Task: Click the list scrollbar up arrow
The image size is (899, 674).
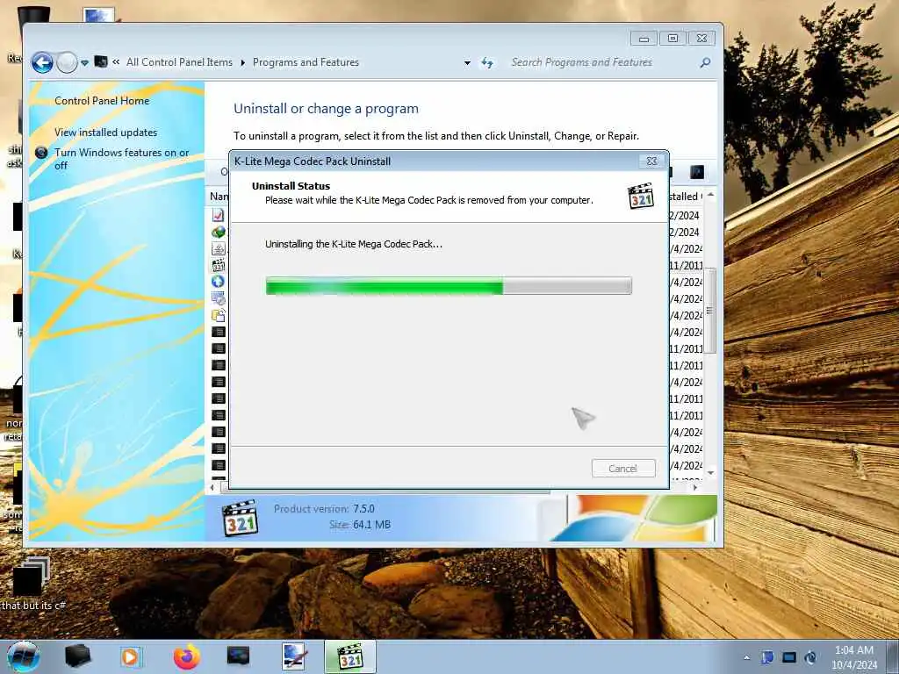Action: point(710,196)
